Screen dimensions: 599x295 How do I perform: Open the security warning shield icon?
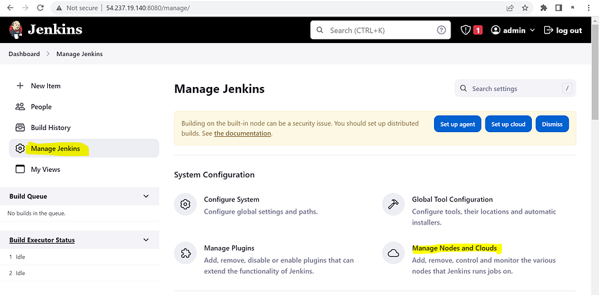(x=466, y=30)
